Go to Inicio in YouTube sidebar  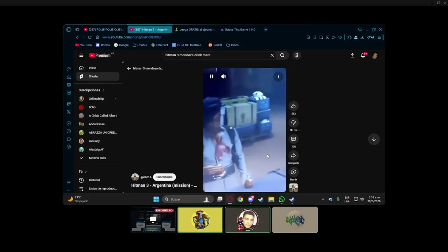point(98,68)
